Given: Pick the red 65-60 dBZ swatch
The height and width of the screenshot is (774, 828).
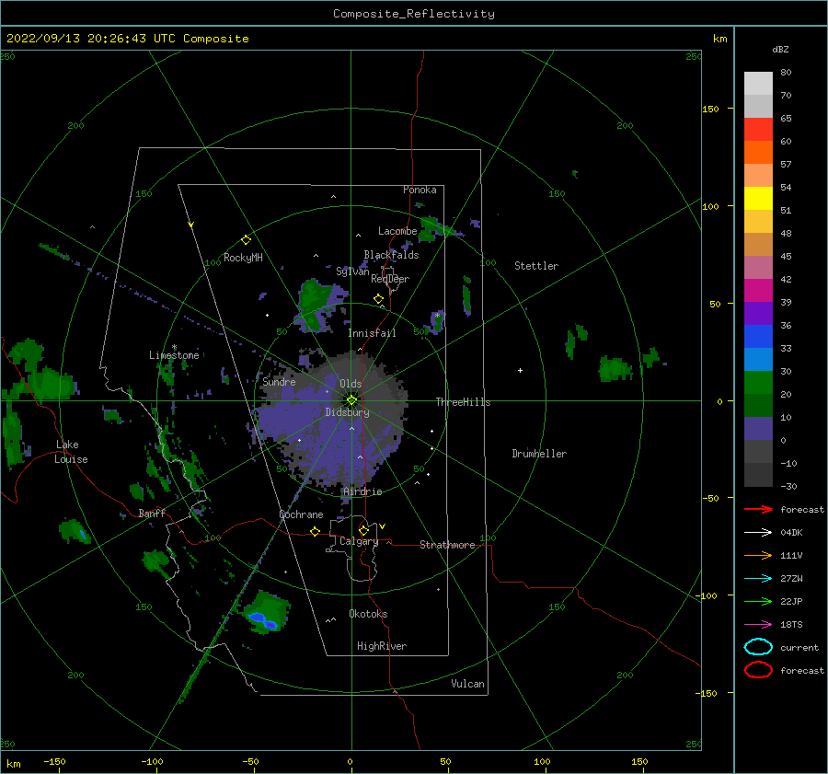Looking at the screenshot, I should [x=758, y=130].
